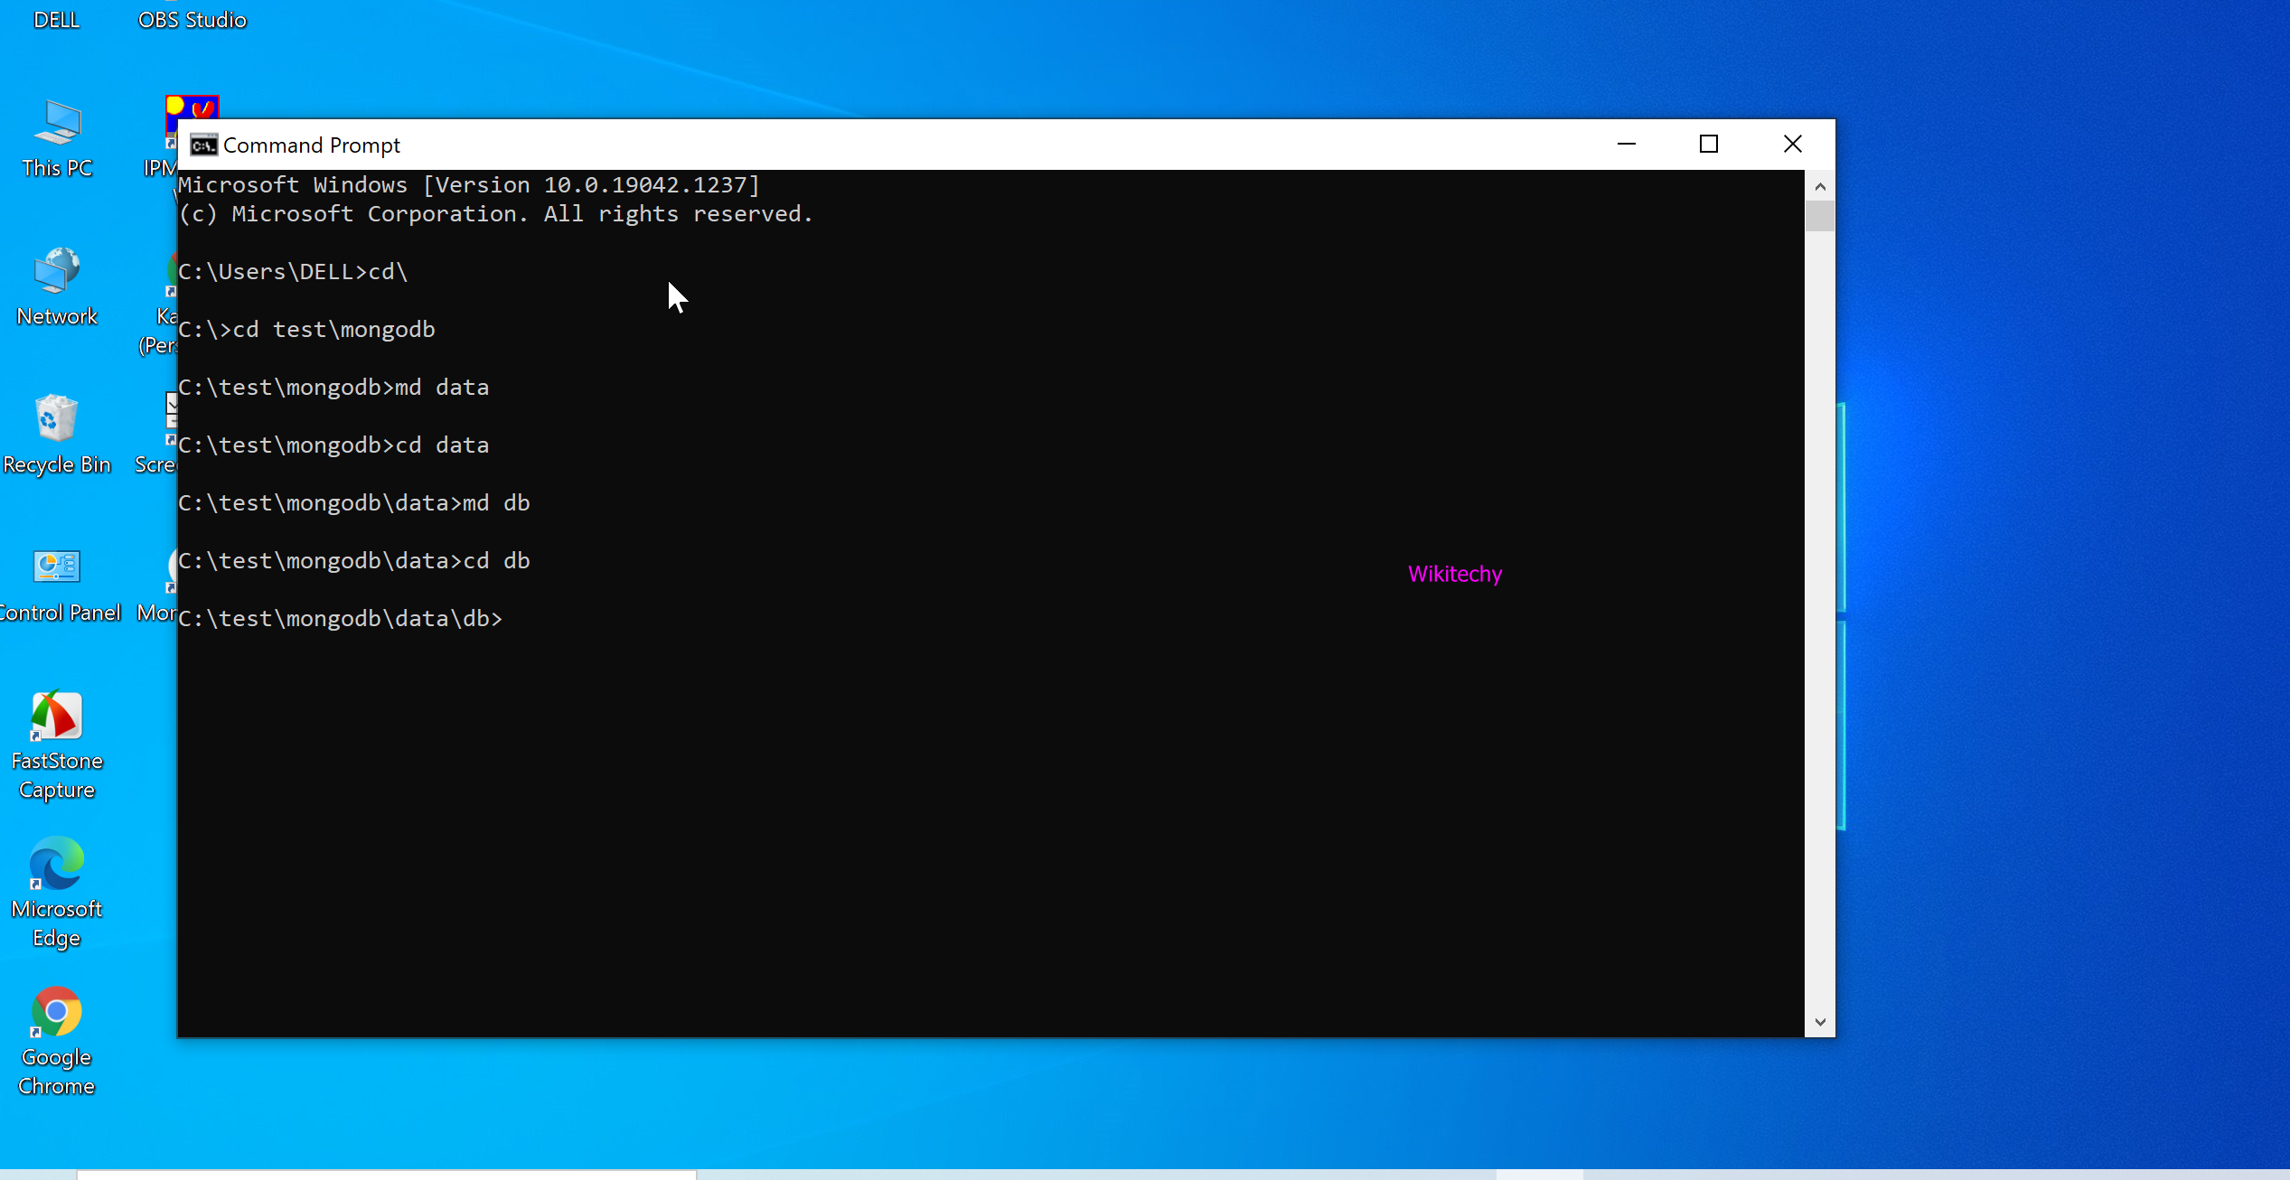2290x1180 pixels.
Task: Click the scrollbar down arrow
Action: [1820, 1021]
